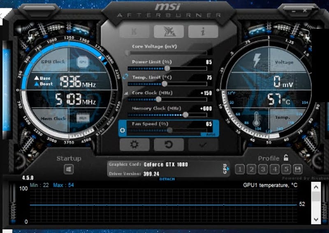Click the lightning bolt voltage icon
The image size is (329, 233).
[x=257, y=60]
